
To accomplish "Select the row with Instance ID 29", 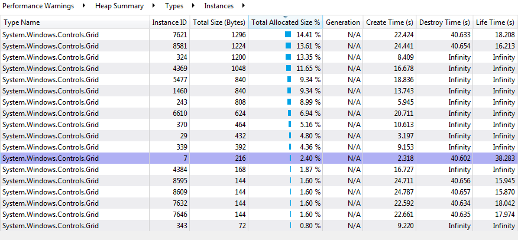I will tap(259, 136).
